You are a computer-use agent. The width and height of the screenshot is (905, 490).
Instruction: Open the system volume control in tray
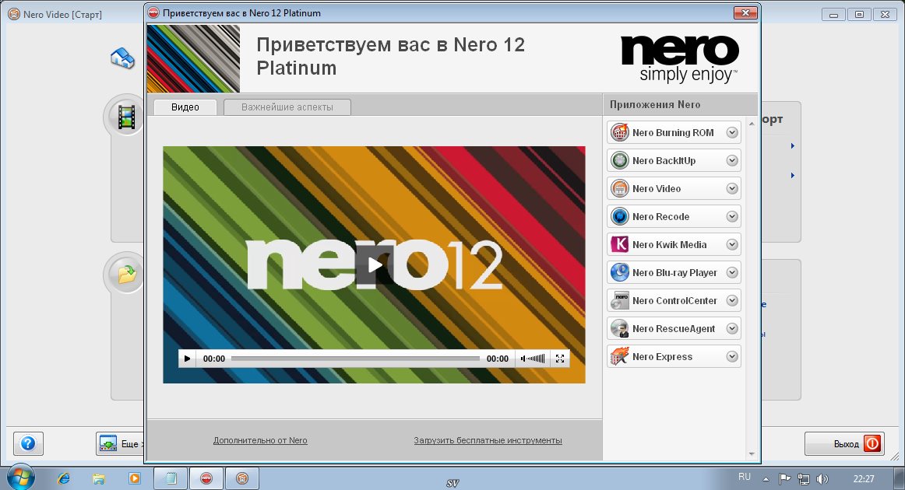coord(822,478)
